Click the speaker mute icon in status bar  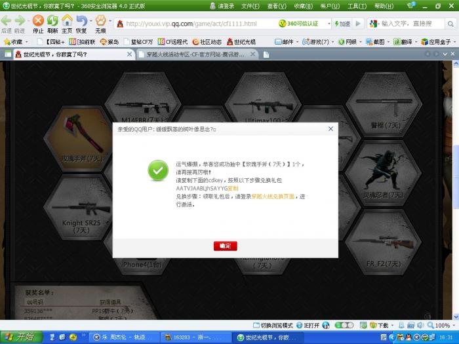coord(420,325)
